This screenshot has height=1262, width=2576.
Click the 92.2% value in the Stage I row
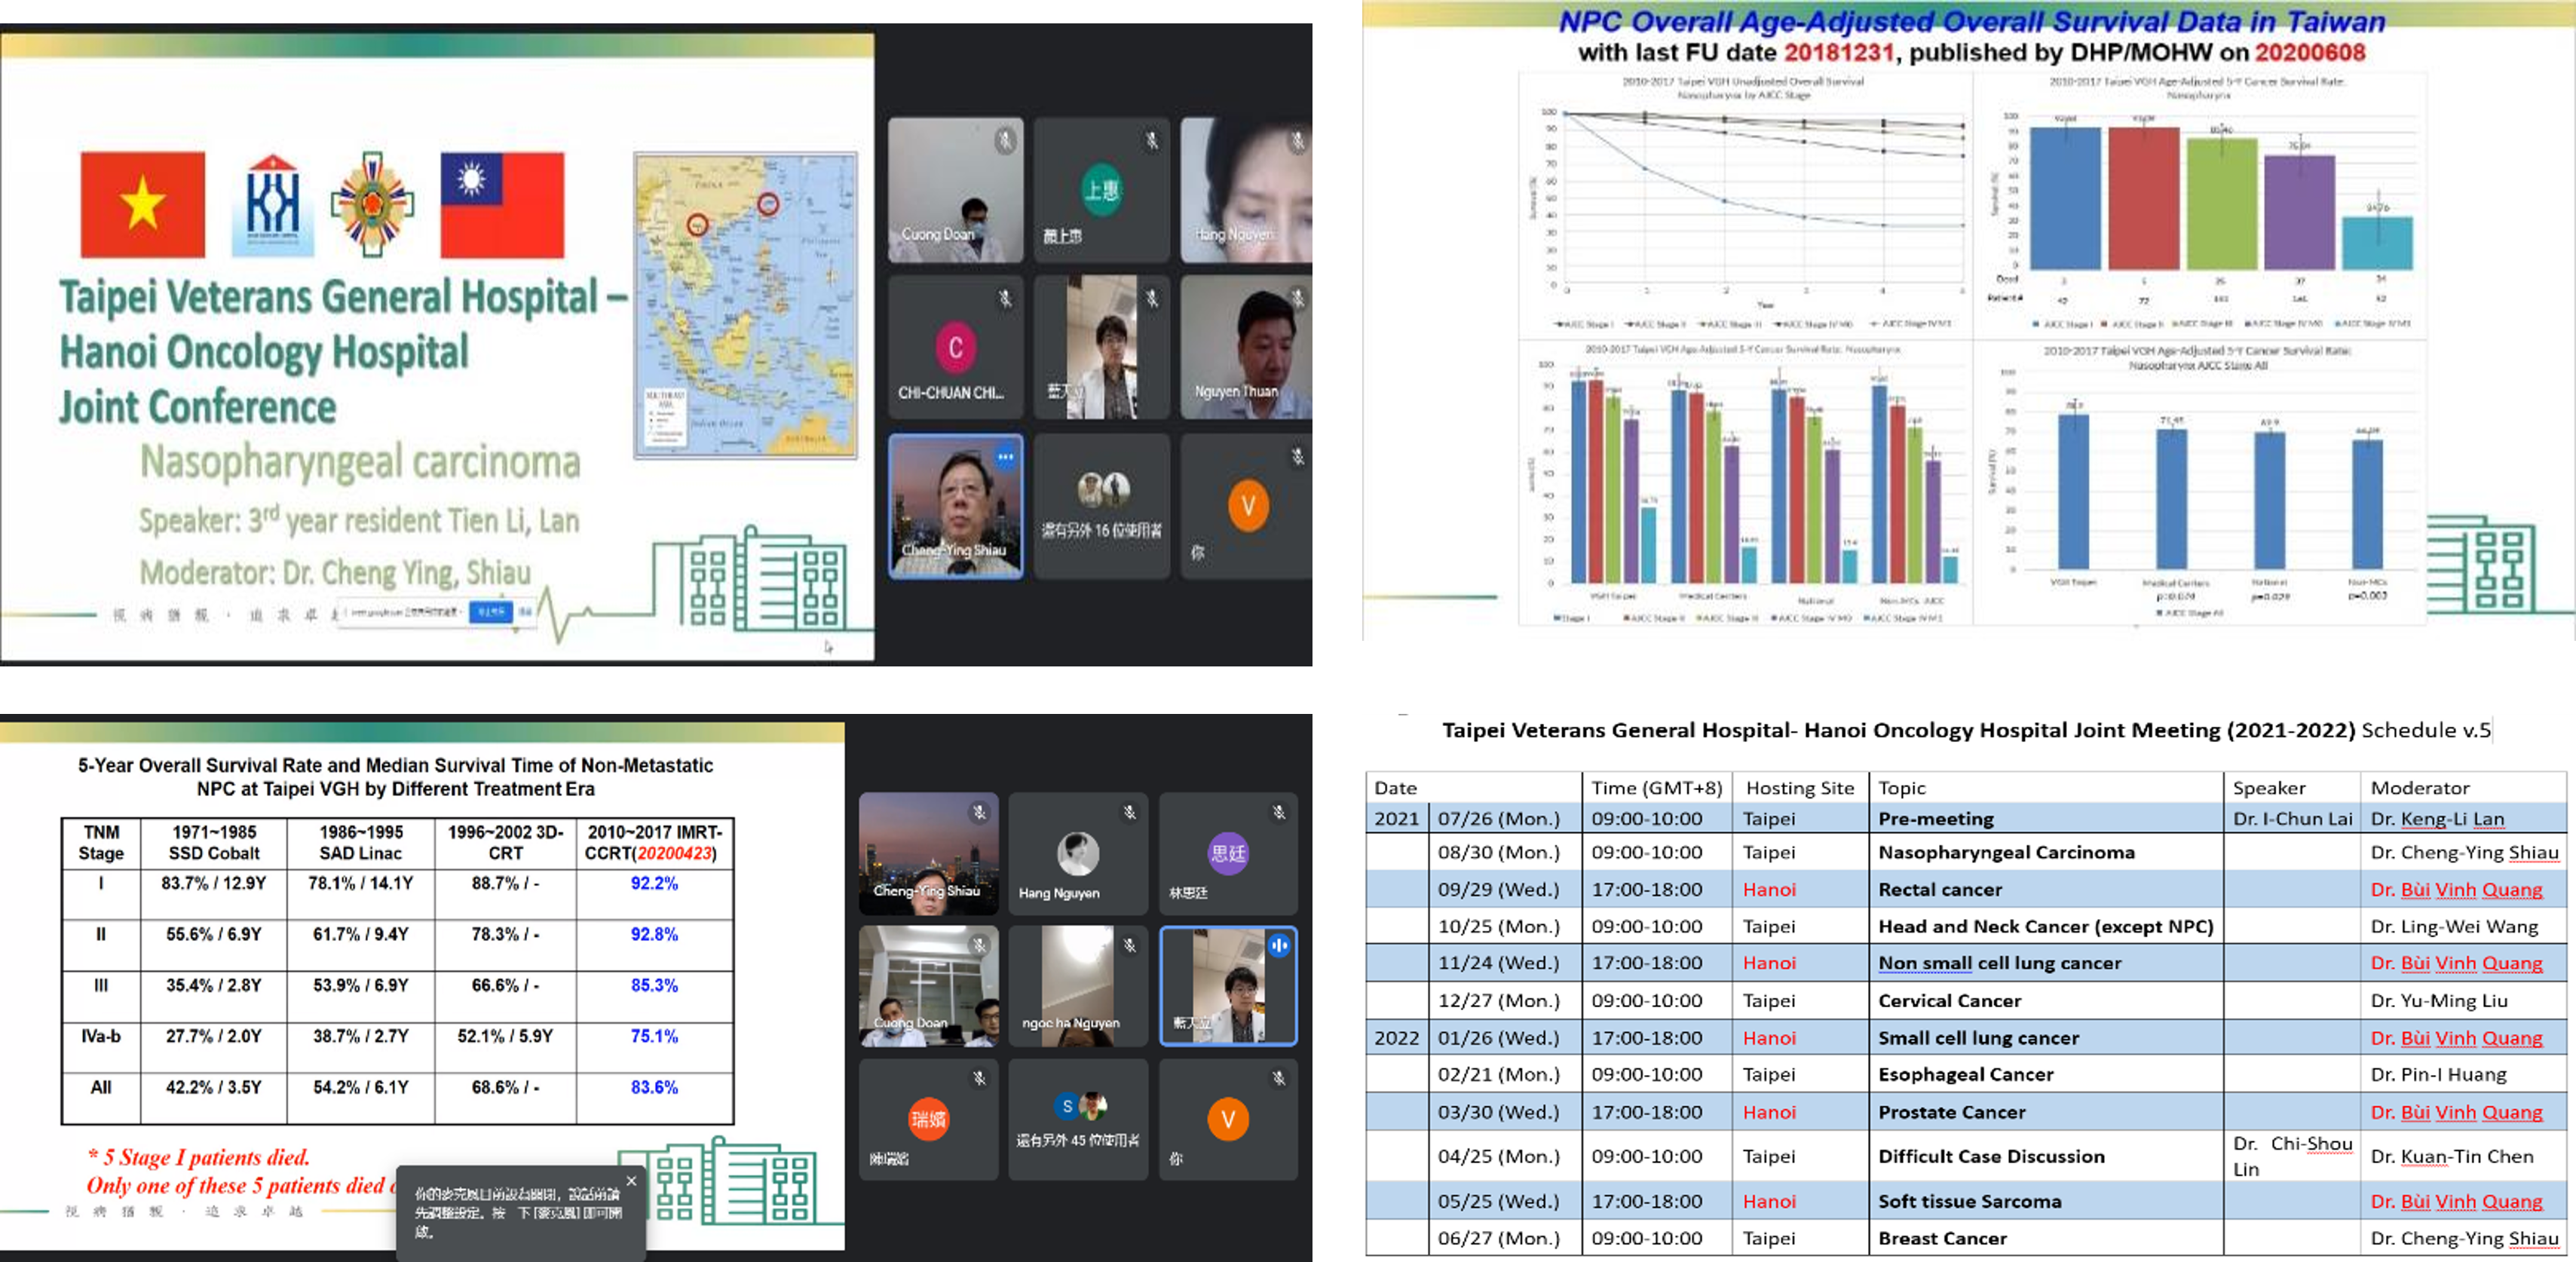[x=654, y=883]
